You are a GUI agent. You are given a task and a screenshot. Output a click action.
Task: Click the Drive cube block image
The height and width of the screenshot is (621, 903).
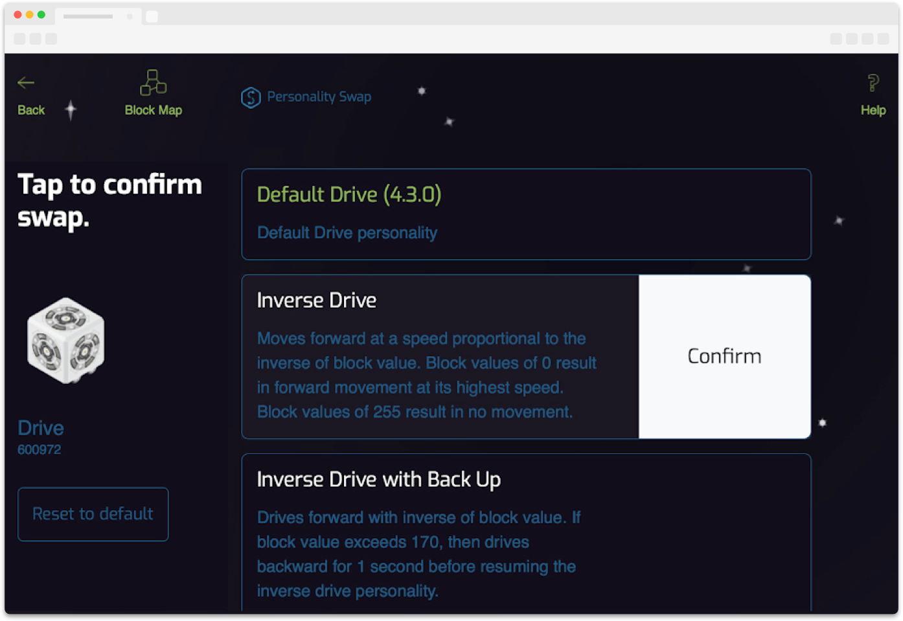65,340
